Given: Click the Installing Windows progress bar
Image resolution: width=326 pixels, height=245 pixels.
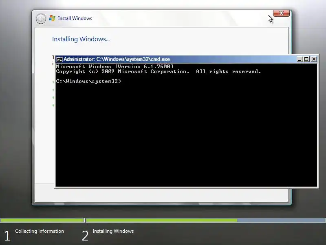Looking at the screenshot, I should coord(206,220).
